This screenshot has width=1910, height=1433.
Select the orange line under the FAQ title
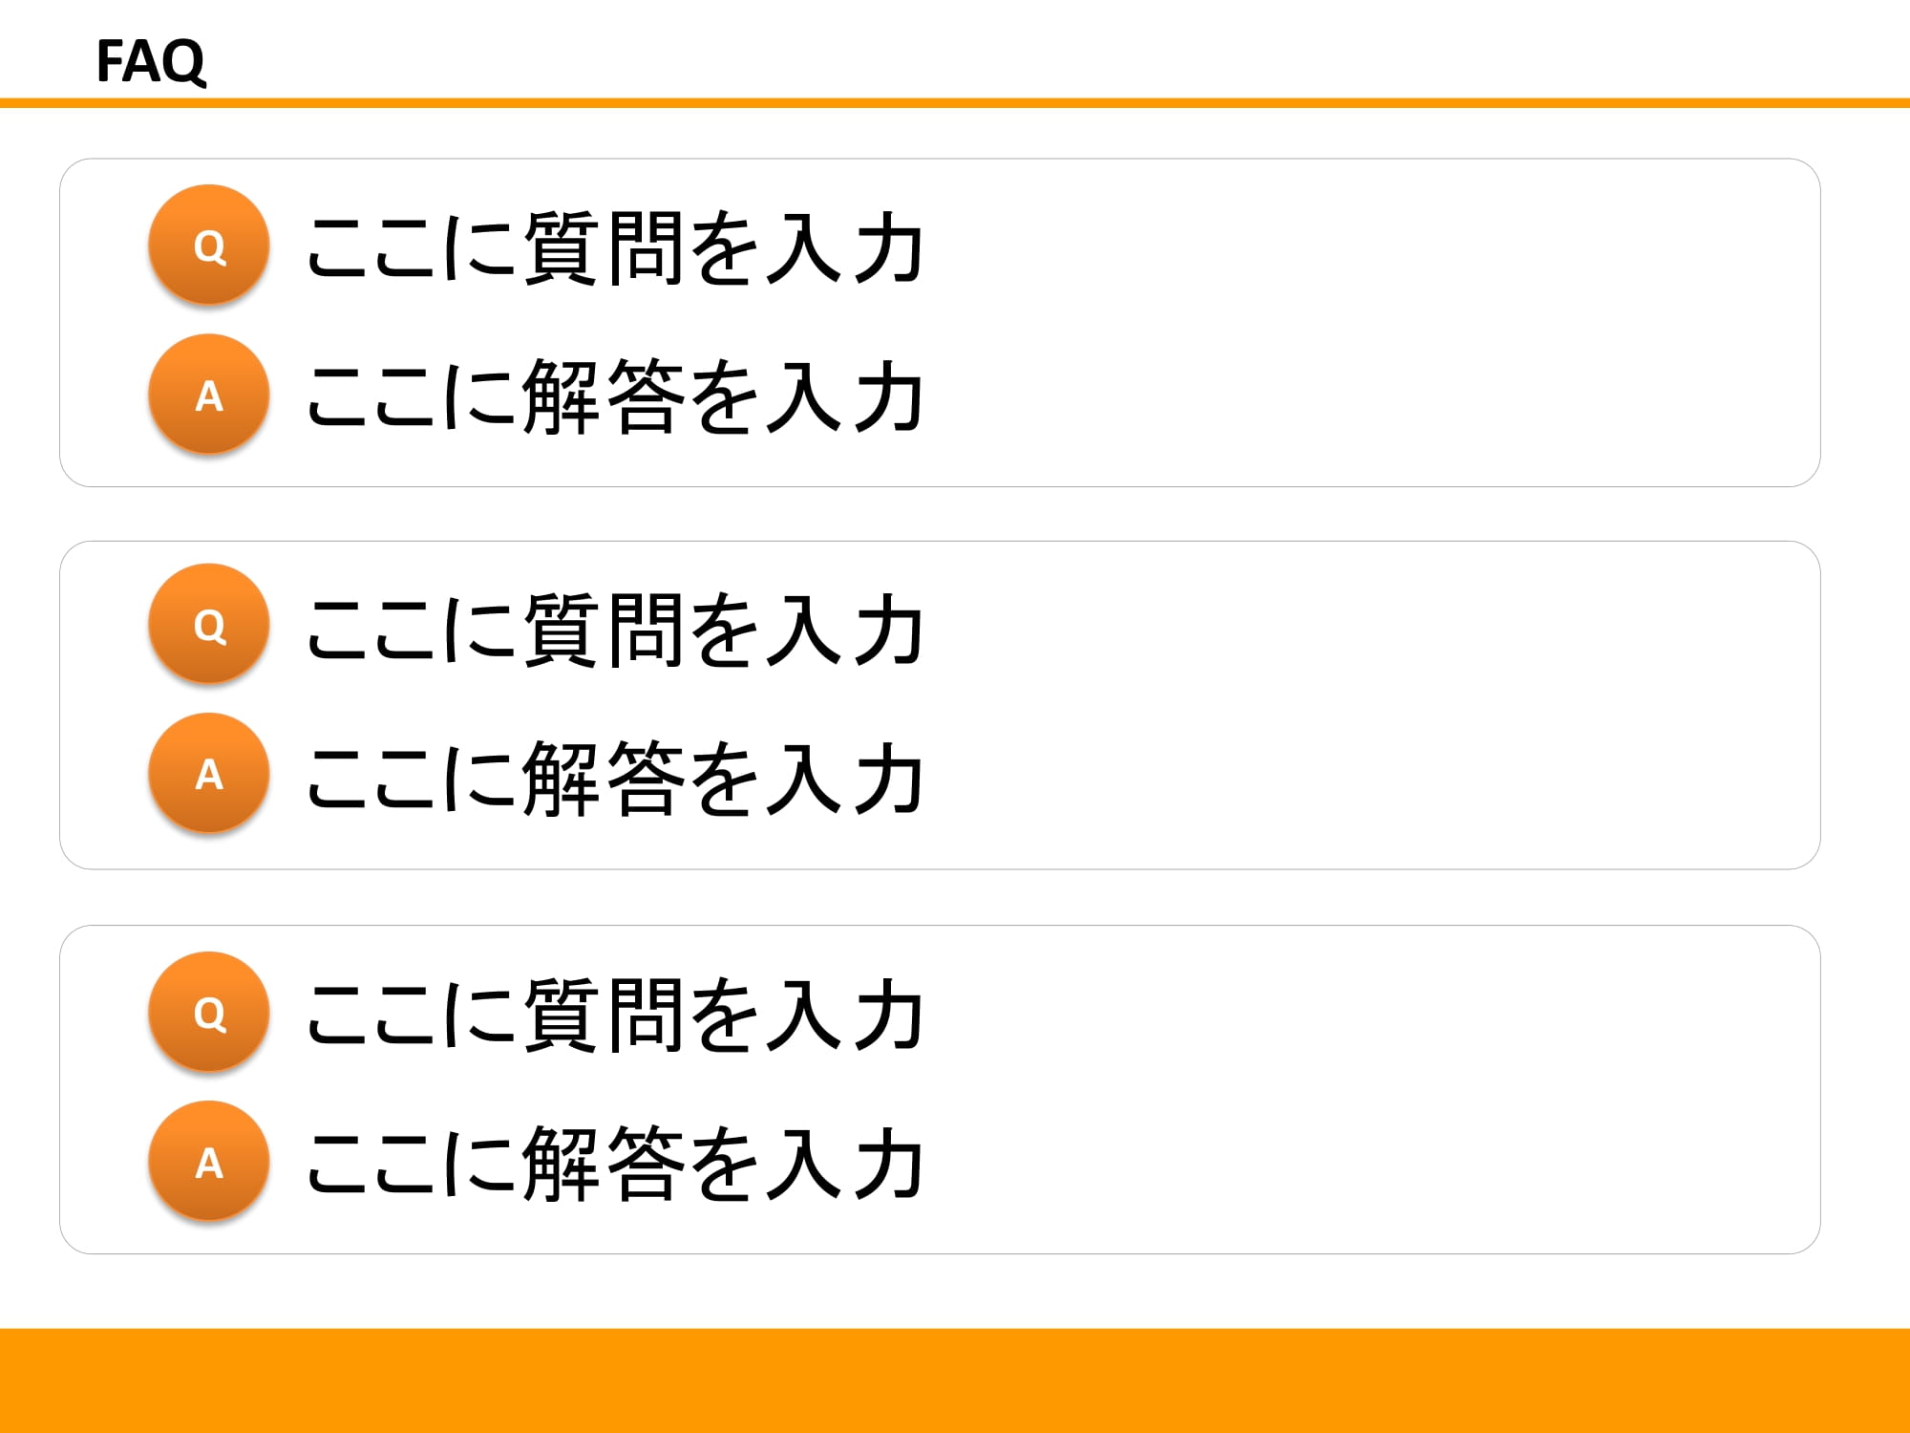(955, 103)
